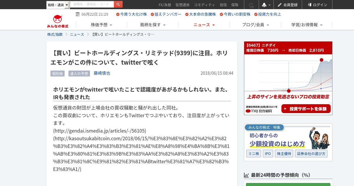354x186 pixels.
Task: Open the notification bell dropdown
Action: point(266,5)
